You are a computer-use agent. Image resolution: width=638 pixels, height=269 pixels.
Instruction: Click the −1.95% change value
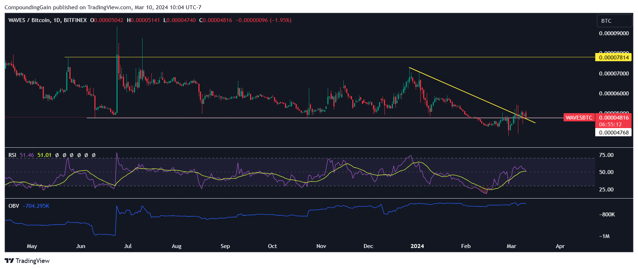(281, 20)
